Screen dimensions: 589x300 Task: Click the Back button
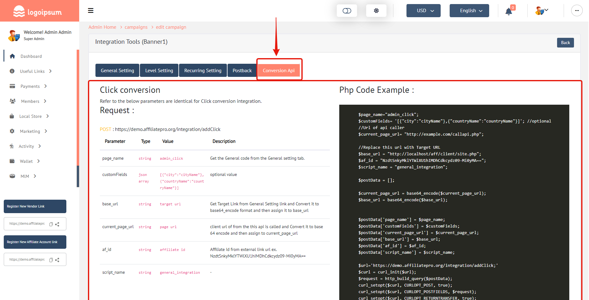[565, 42]
